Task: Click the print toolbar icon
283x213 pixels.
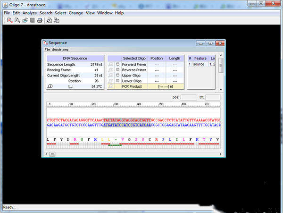Action: tap(40, 20)
